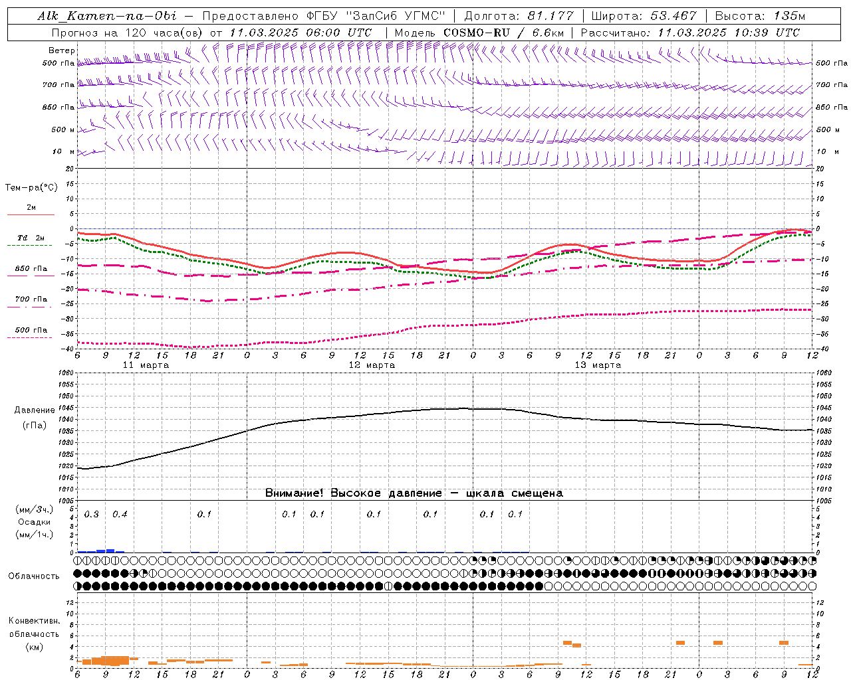Viewport: 851px width, 680px height.
Task: Click the Высота: 135м value
Action: click(x=760, y=16)
